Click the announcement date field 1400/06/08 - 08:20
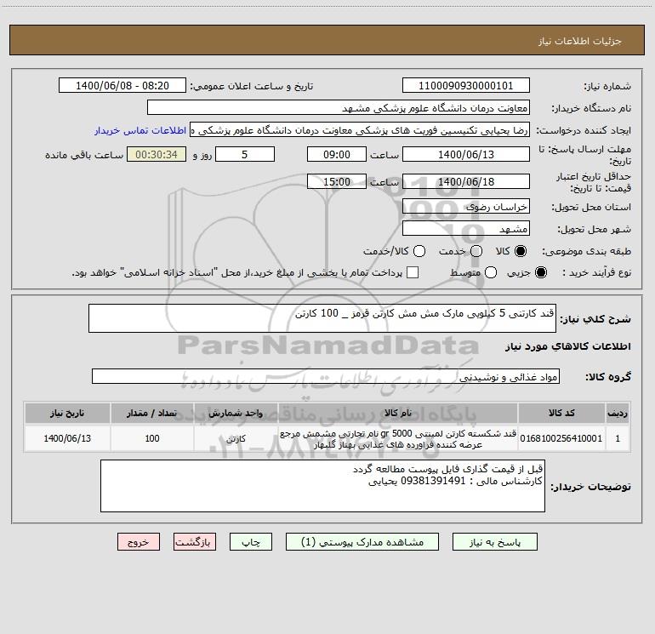The height and width of the screenshot is (634, 655). (122, 86)
